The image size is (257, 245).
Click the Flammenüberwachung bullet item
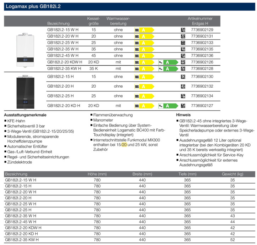tap(111, 115)
